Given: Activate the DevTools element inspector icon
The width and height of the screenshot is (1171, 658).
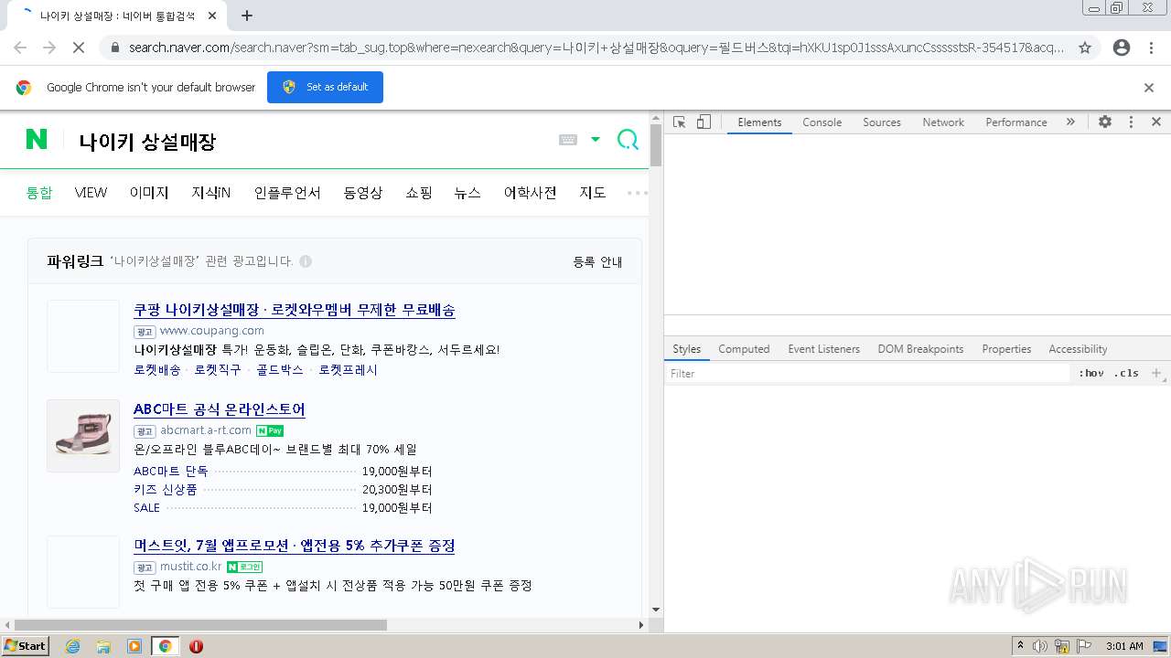Looking at the screenshot, I should coord(679,122).
